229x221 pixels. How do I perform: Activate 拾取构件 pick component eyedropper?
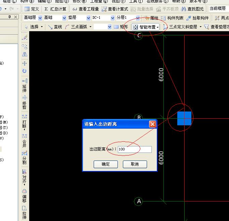(197, 18)
